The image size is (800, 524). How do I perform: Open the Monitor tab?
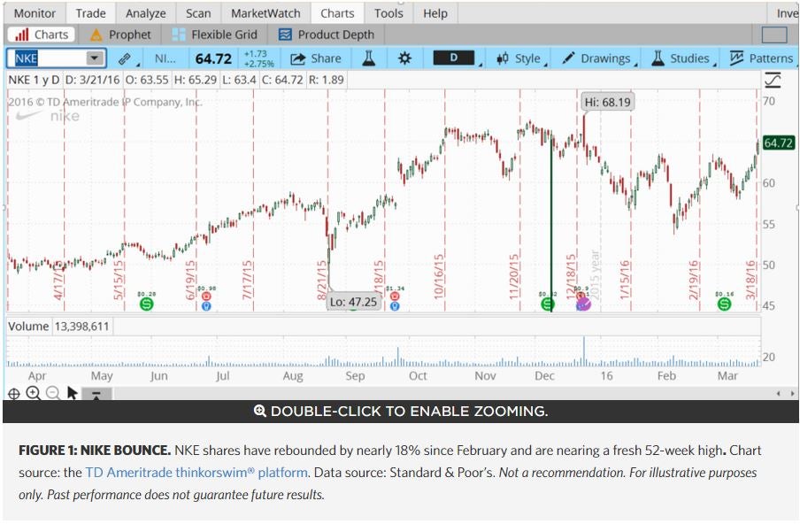pos(35,13)
